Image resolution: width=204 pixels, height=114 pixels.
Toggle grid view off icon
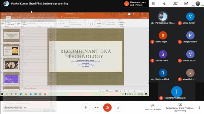tap(154, 4)
